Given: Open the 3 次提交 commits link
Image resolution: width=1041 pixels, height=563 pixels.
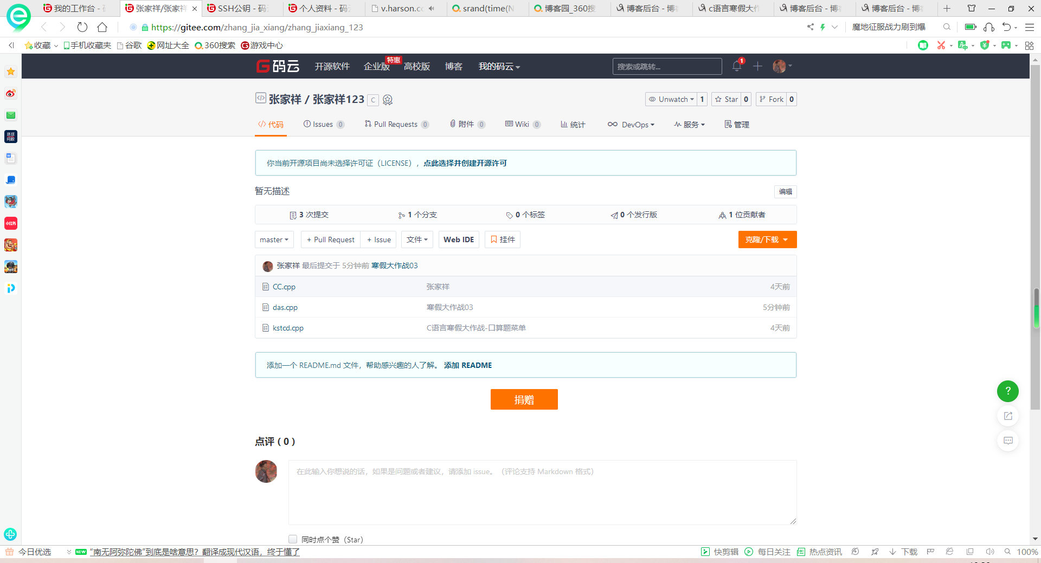Looking at the screenshot, I should [x=309, y=215].
